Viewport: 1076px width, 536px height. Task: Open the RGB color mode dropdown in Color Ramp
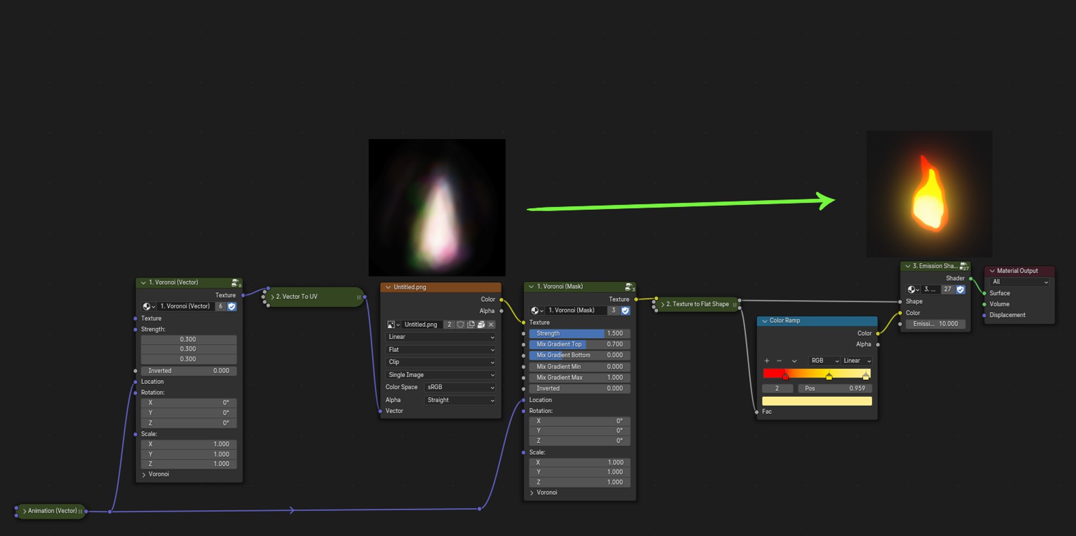pos(824,361)
